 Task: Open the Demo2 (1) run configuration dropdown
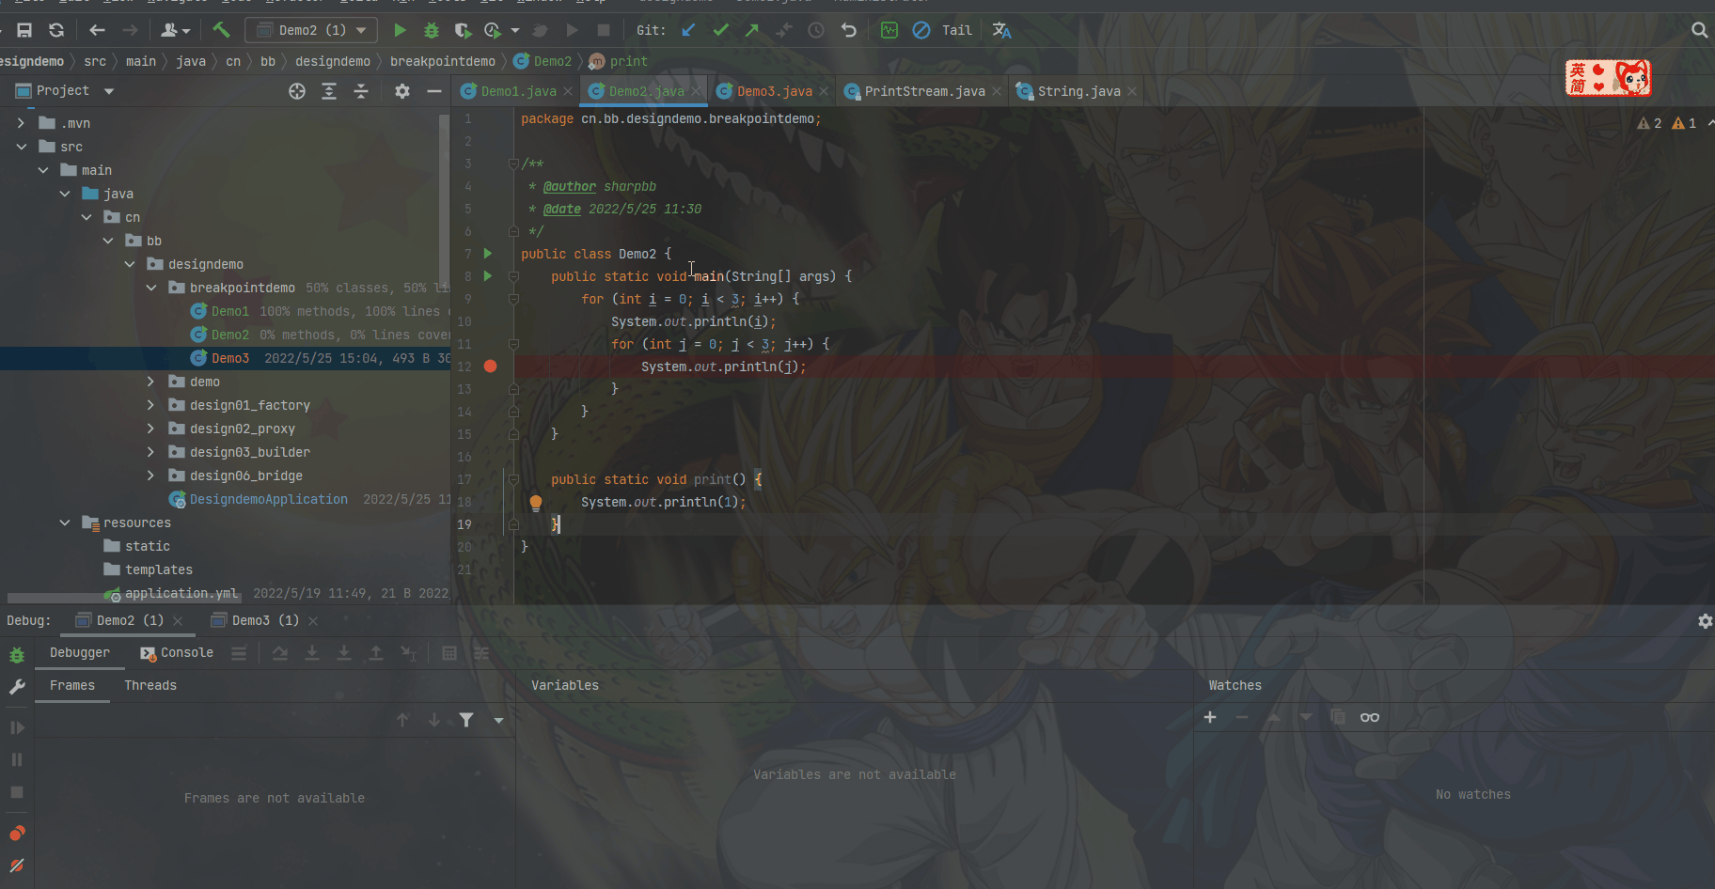click(311, 30)
